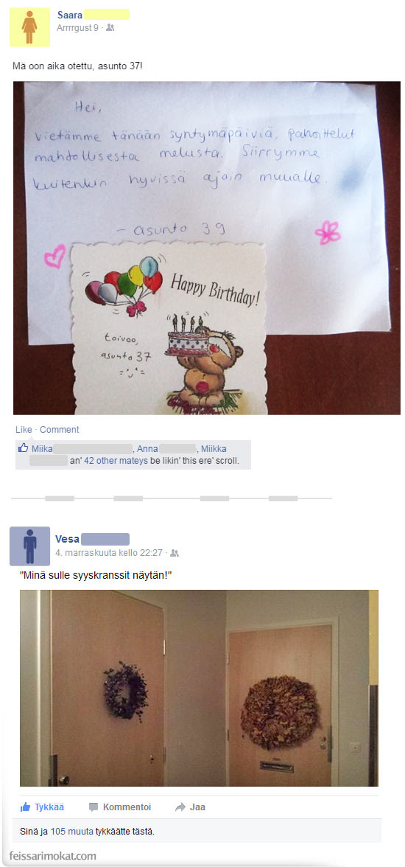
Task: Click the blue Tykkää thumbs-up icon
Action: pos(26,807)
